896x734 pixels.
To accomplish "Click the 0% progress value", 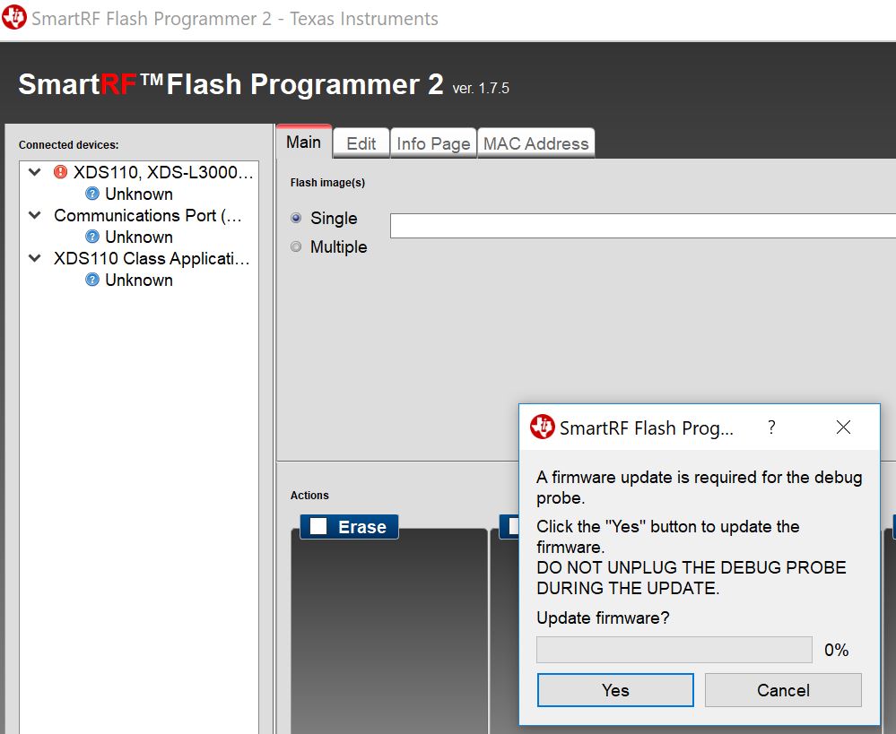I will [x=836, y=650].
